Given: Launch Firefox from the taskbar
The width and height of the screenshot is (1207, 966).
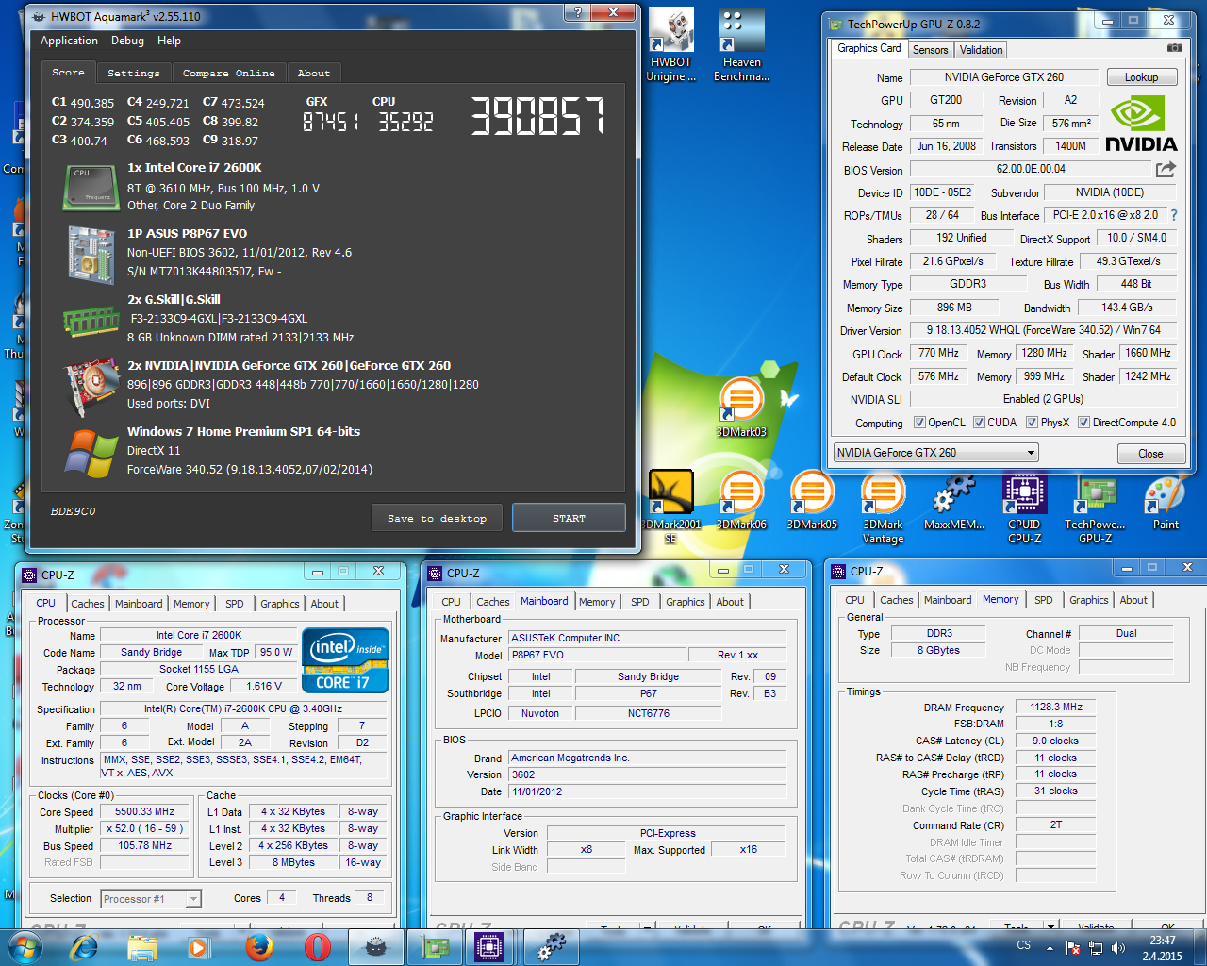Looking at the screenshot, I should coord(258,947).
